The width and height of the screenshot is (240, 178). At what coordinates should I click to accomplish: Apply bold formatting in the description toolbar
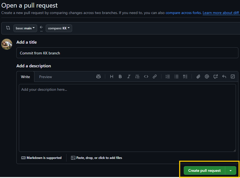pyautogui.click(x=120, y=77)
